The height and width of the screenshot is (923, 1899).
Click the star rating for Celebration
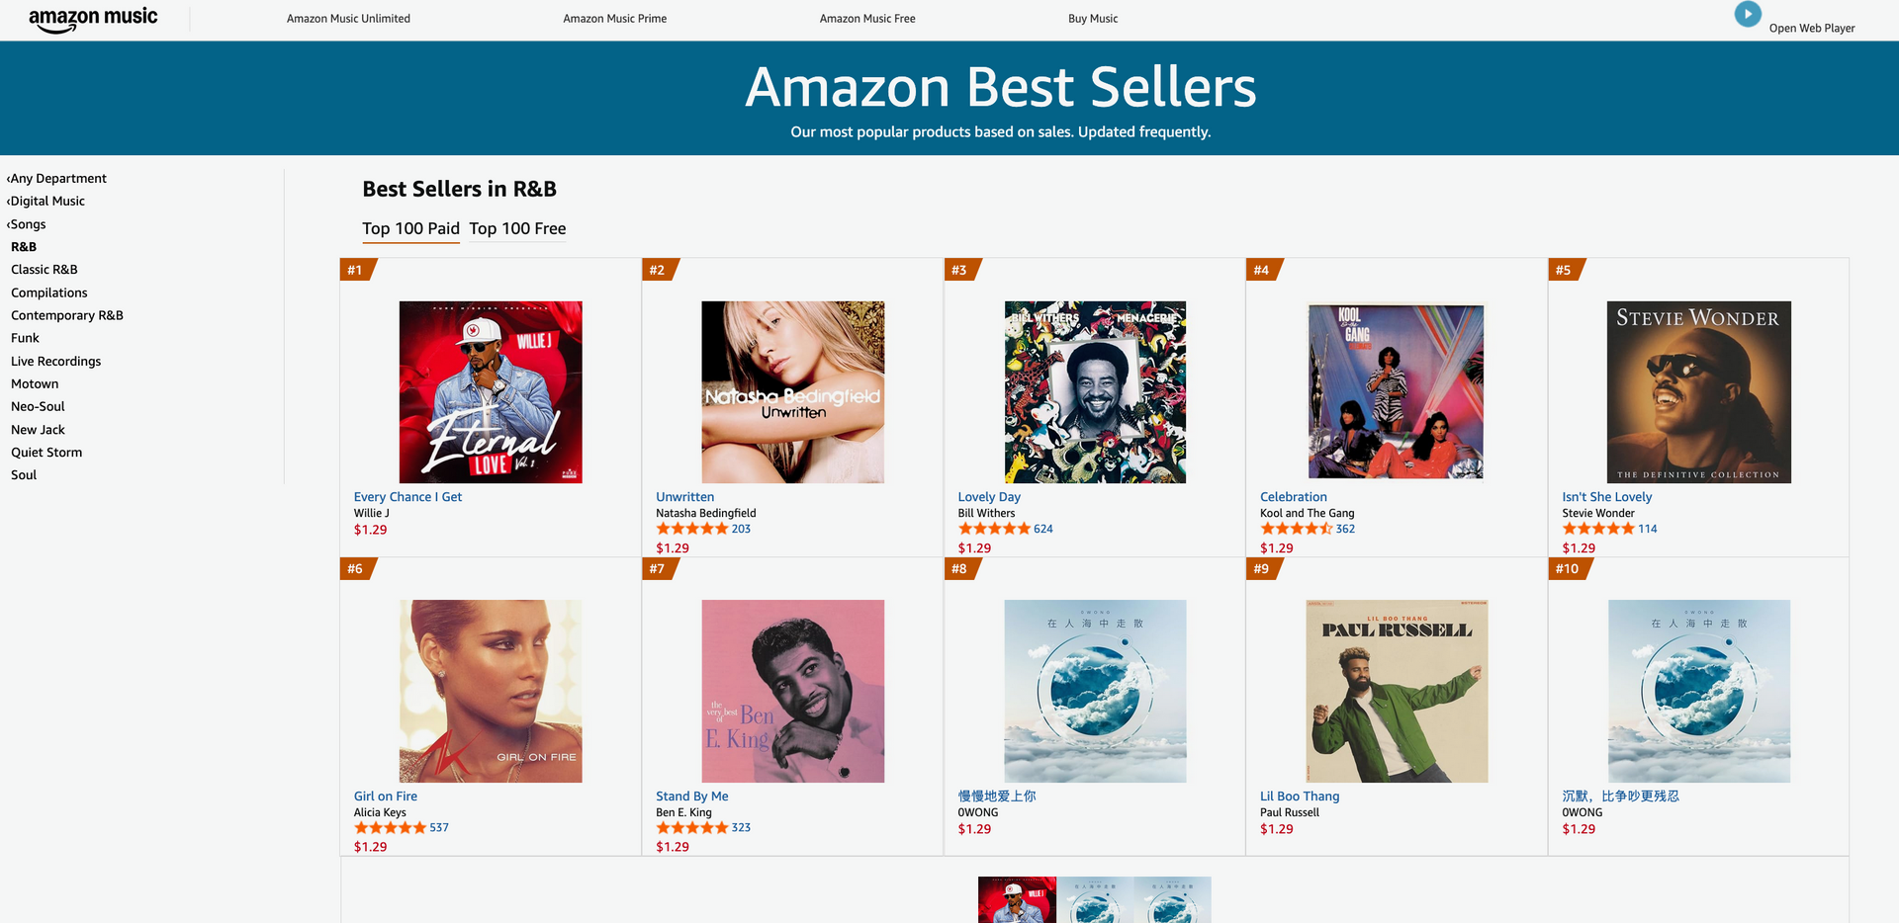1296,530
